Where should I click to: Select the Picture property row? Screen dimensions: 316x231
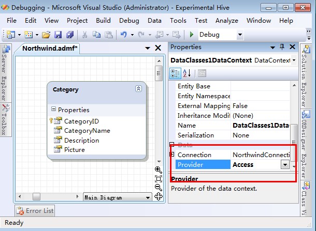(75, 150)
